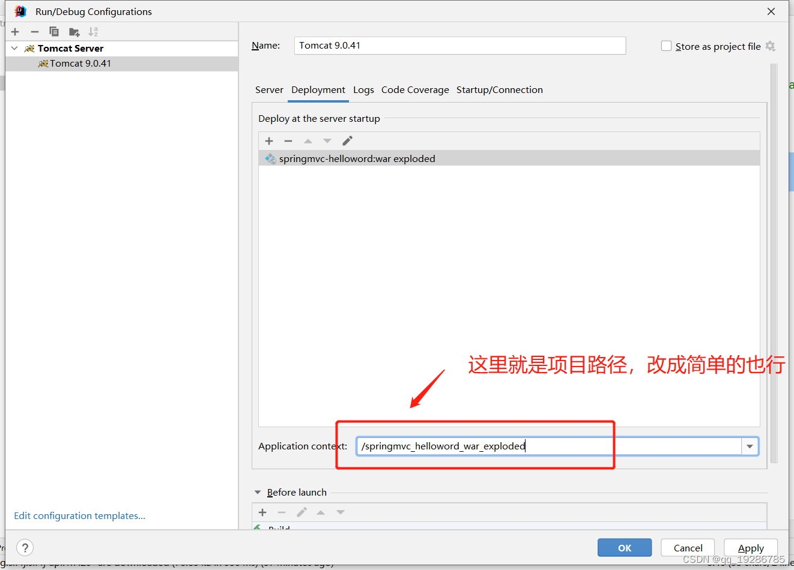Close the Run/Debug Configurations dialog
794x570 pixels.
[x=771, y=11]
